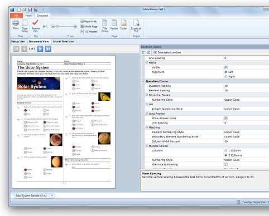Save the test with the floppy disk icon
Viewport: 269px width, 216px height.
[x=30, y=9]
